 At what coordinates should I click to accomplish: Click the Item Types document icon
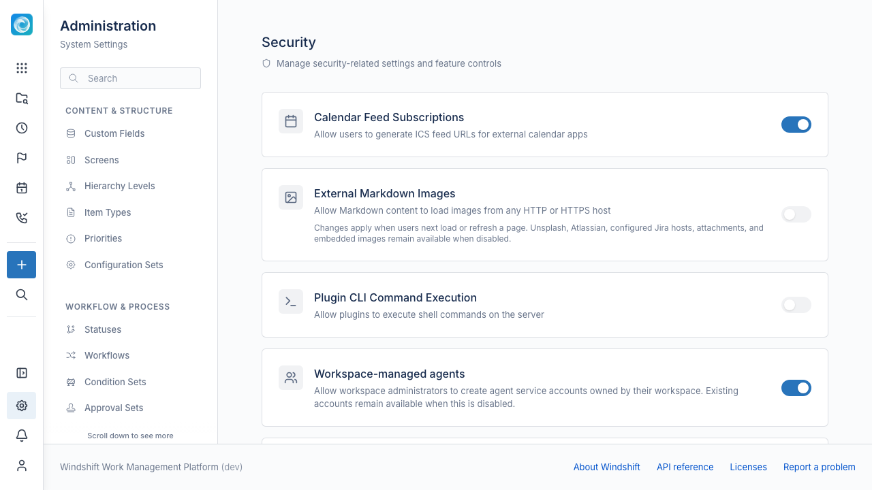(x=71, y=212)
